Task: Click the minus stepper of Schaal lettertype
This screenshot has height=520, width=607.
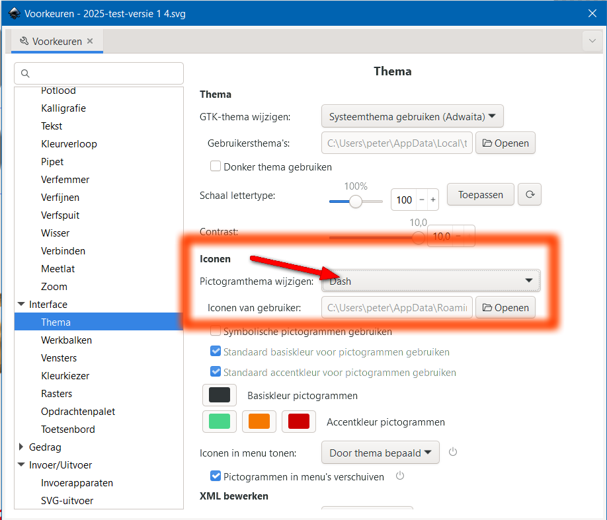Action: [422, 200]
